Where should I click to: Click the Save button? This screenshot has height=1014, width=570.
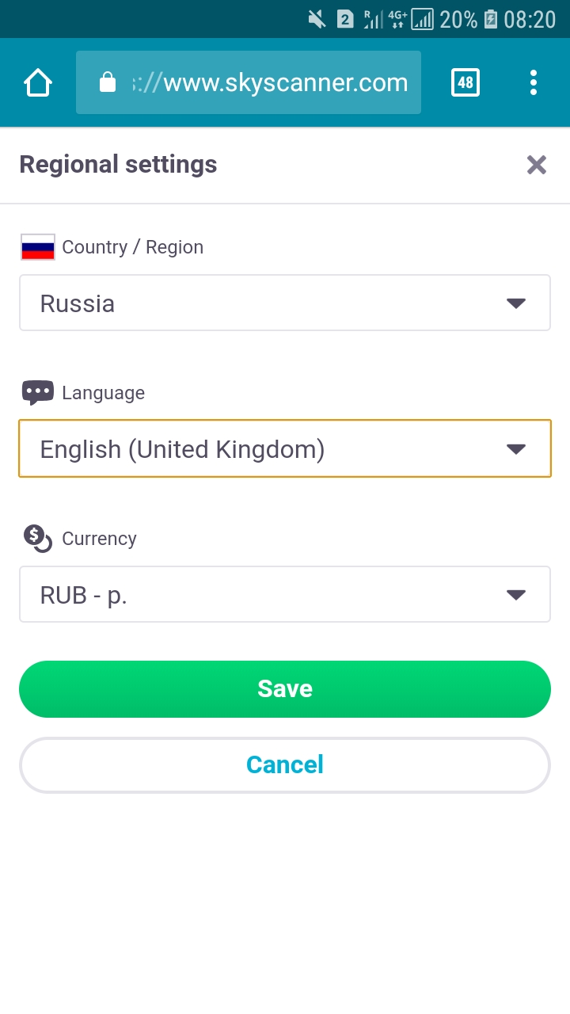tap(285, 689)
